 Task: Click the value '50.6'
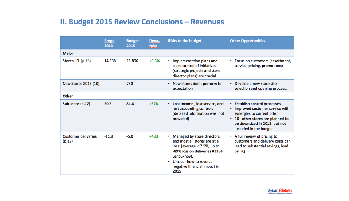108,104
